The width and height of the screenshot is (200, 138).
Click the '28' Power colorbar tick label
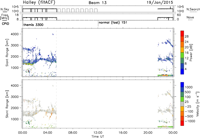click(x=186, y=36)
